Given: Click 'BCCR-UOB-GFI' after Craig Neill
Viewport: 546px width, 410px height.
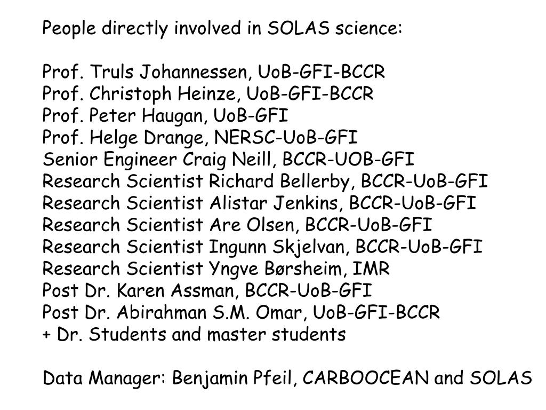Looking at the screenshot, I should pos(349,159).
